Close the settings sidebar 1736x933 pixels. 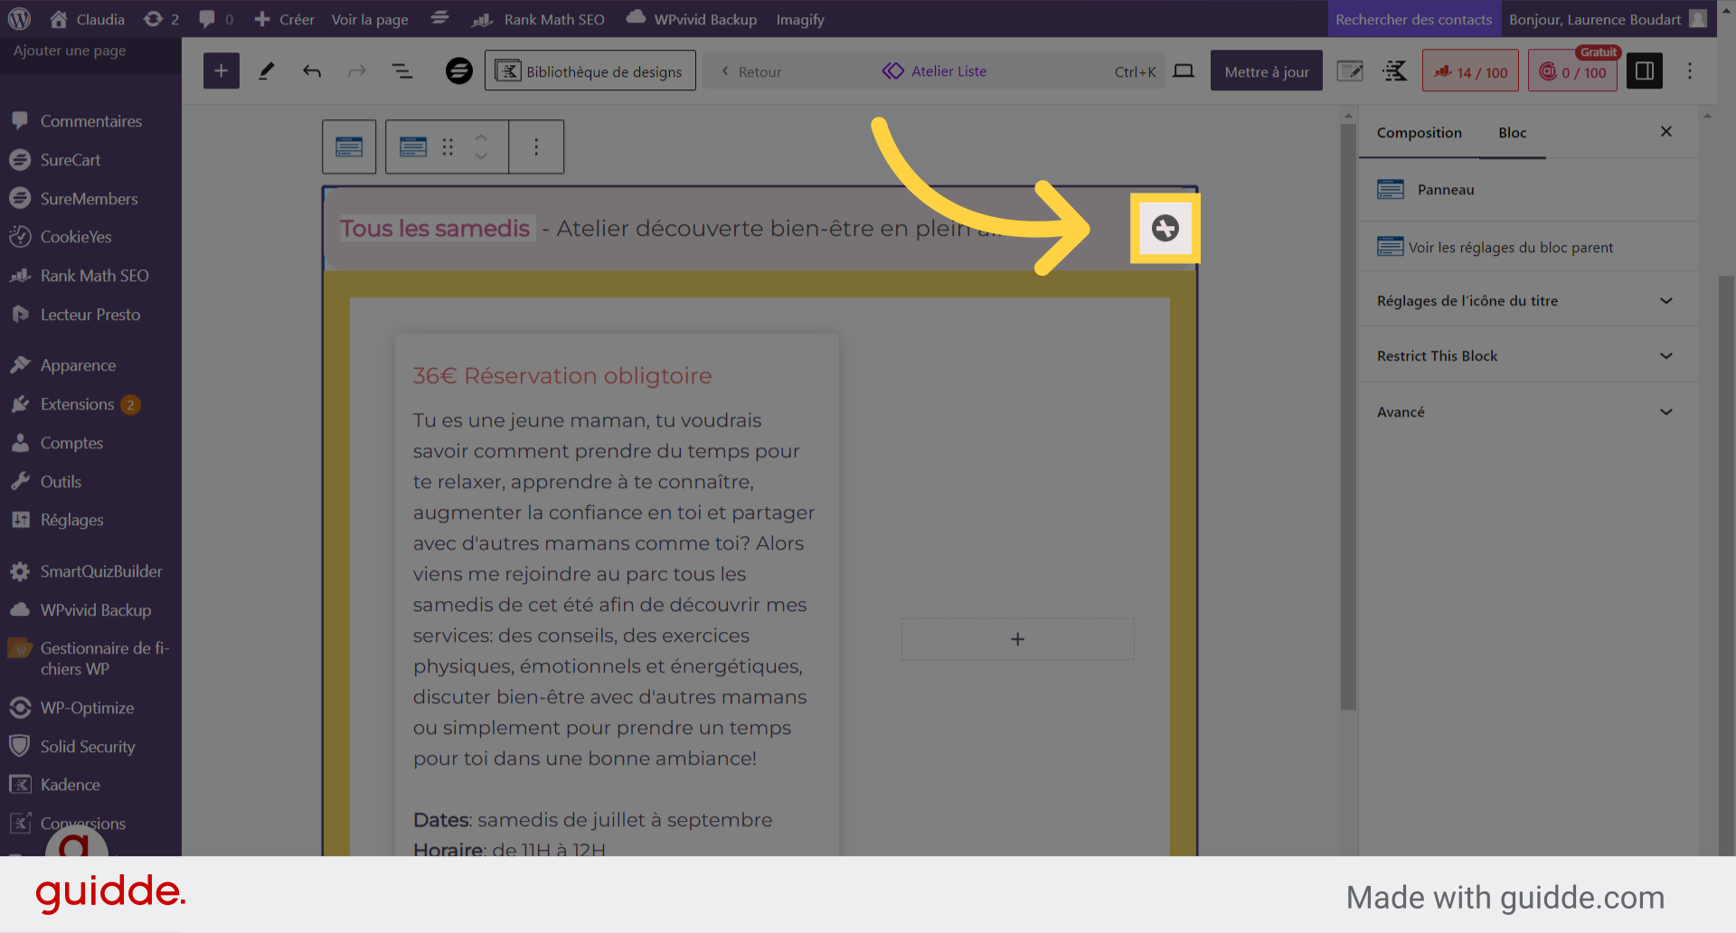[1666, 132]
